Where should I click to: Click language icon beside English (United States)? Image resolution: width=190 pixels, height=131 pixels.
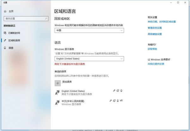point(57,93)
